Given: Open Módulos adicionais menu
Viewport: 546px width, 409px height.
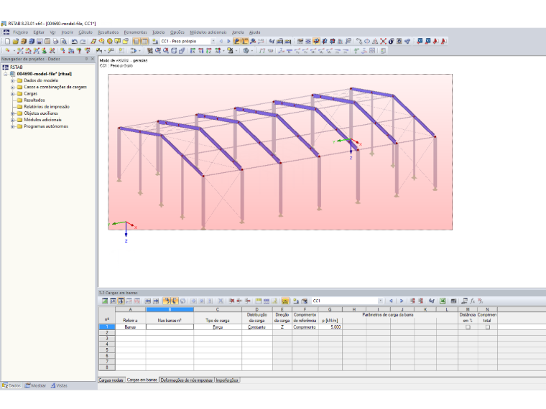Looking at the screenshot, I should click(208, 32).
